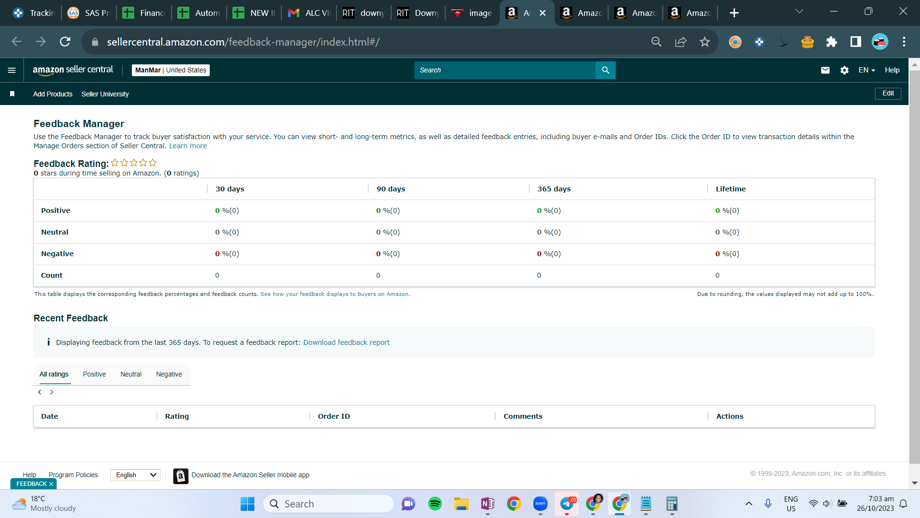Screen dimensions: 920x518
Task: Open the Download feedback report link
Action: click(x=346, y=342)
